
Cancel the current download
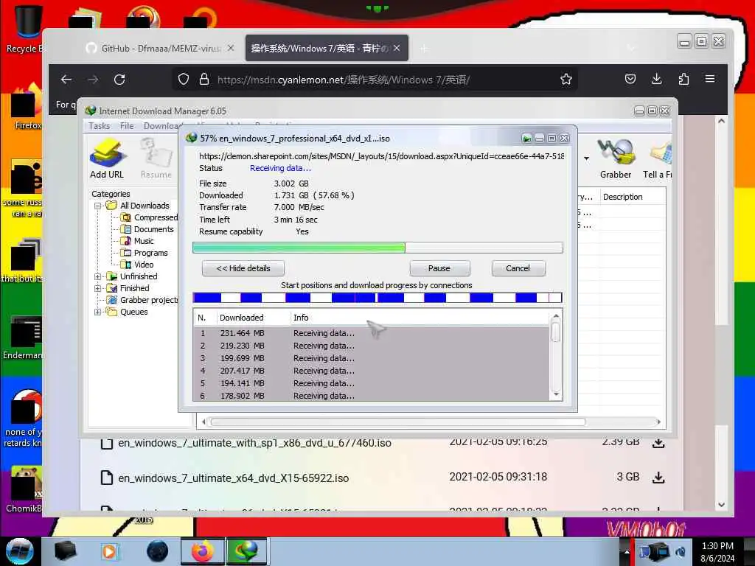(x=518, y=268)
